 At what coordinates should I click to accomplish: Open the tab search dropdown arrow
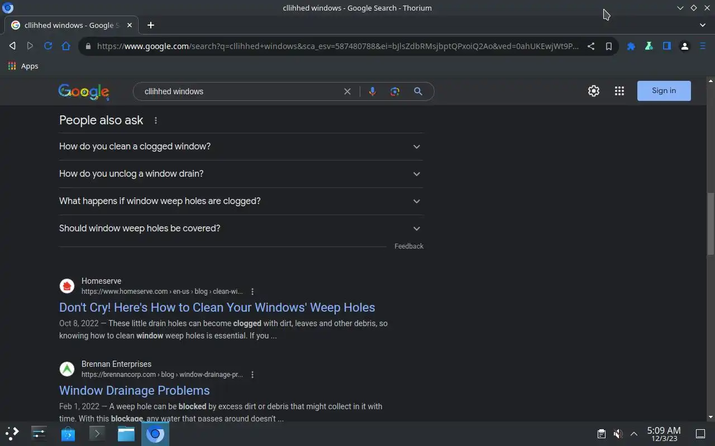pyautogui.click(x=703, y=25)
